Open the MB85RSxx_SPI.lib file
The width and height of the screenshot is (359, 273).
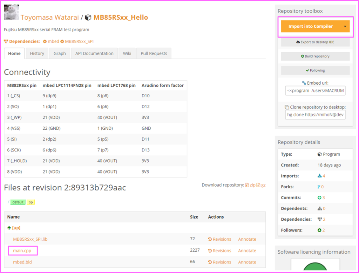click(x=30, y=239)
